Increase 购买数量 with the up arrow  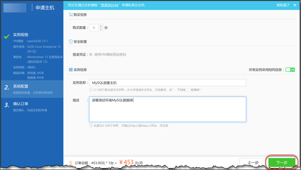click(x=100, y=26)
